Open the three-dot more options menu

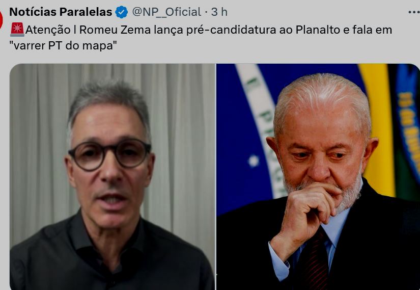click(414, 12)
